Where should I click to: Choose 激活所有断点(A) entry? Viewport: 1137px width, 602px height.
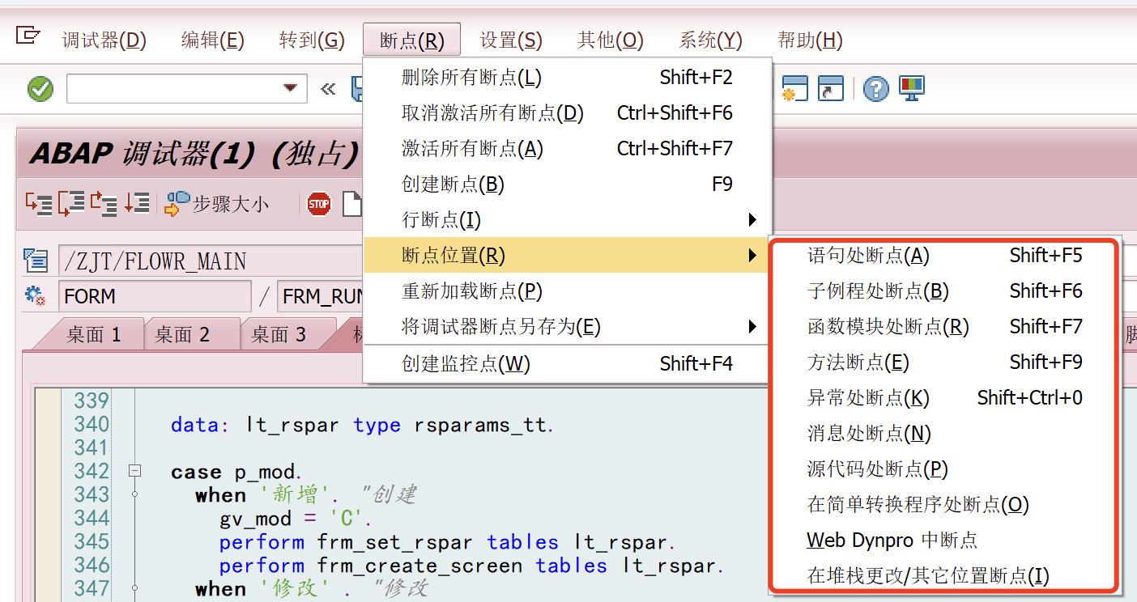(567, 149)
